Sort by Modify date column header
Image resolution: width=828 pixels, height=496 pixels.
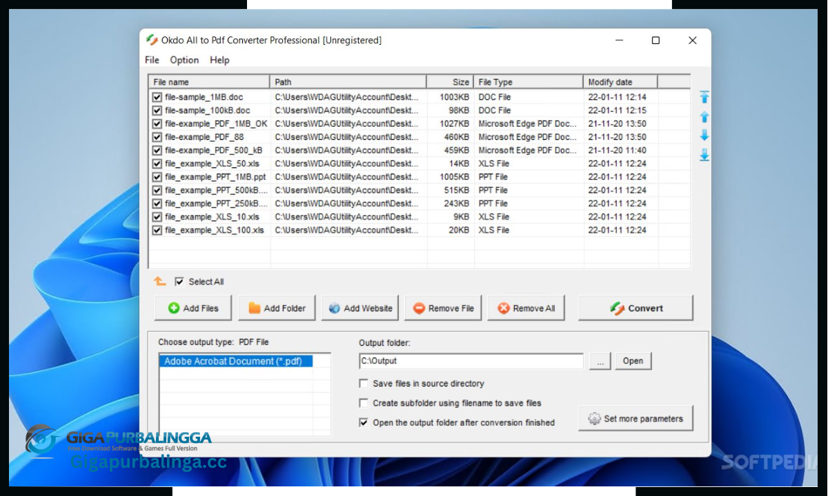pyautogui.click(x=620, y=82)
